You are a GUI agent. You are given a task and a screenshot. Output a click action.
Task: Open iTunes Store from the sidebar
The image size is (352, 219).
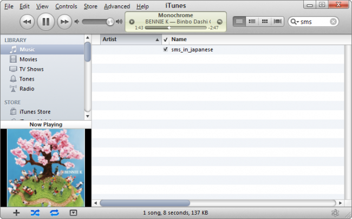coord(42,111)
